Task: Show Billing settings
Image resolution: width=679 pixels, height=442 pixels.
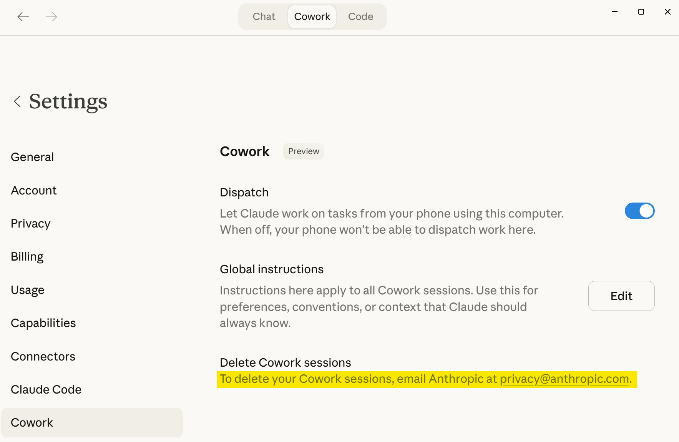Action: (x=27, y=257)
